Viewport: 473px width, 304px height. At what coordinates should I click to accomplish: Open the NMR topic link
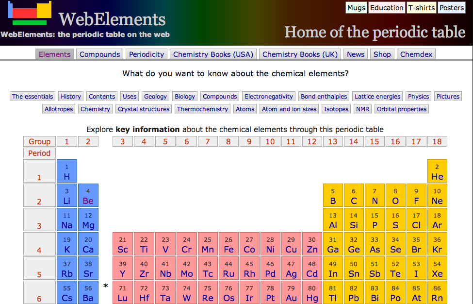362,109
